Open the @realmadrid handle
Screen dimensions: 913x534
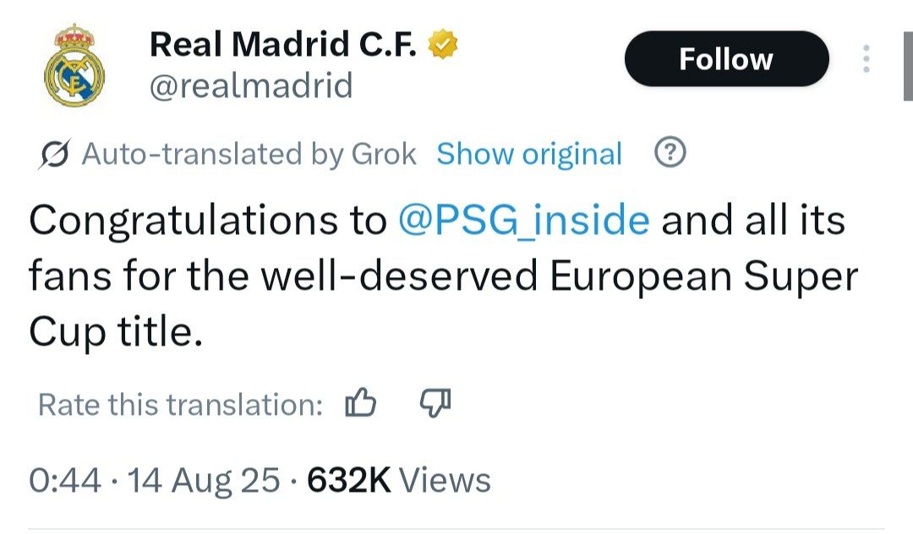click(x=251, y=86)
